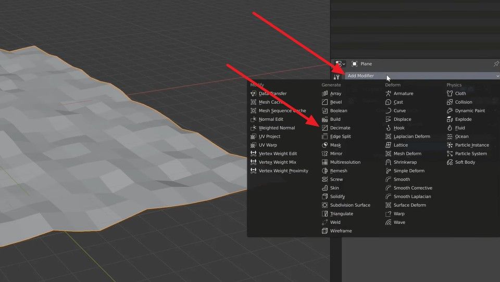Viewport: 500px width, 282px height.
Task: Click the Skin modifier icon
Action: pyautogui.click(x=324, y=188)
